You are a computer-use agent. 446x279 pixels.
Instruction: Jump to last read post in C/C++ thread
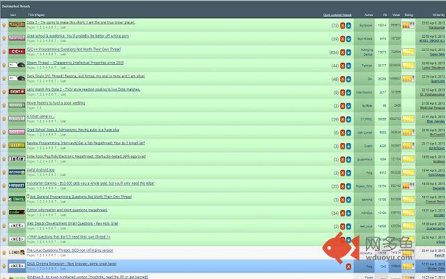pyautogui.click(x=348, y=52)
